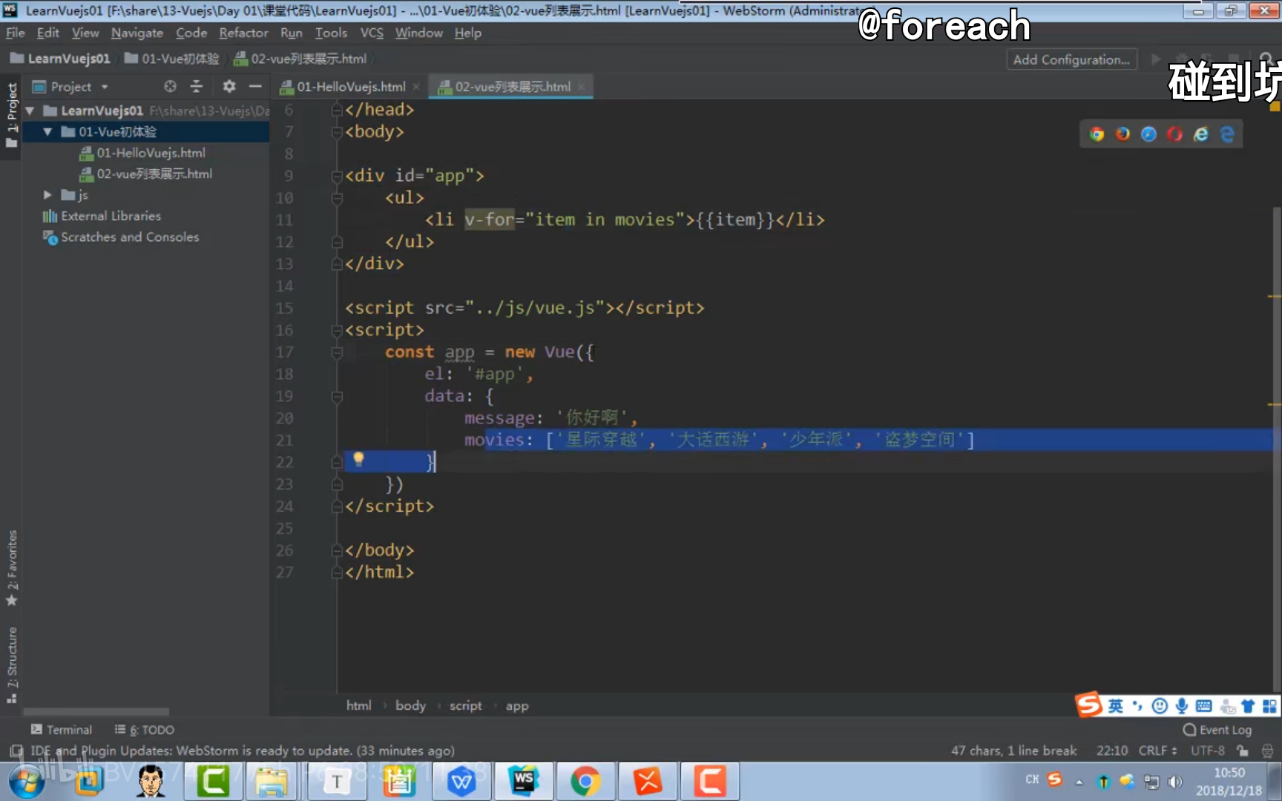Click the read-only lock icon in status bar

(1242, 751)
